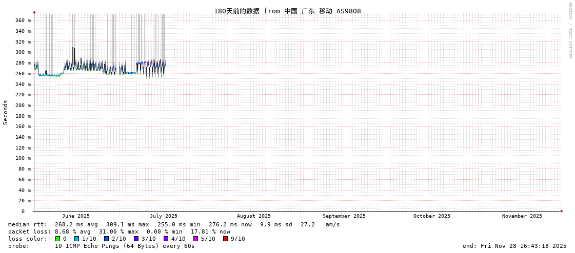Screen dimensions: 575x253
Task: Click the November 2025 axis label
Action: click(522, 216)
